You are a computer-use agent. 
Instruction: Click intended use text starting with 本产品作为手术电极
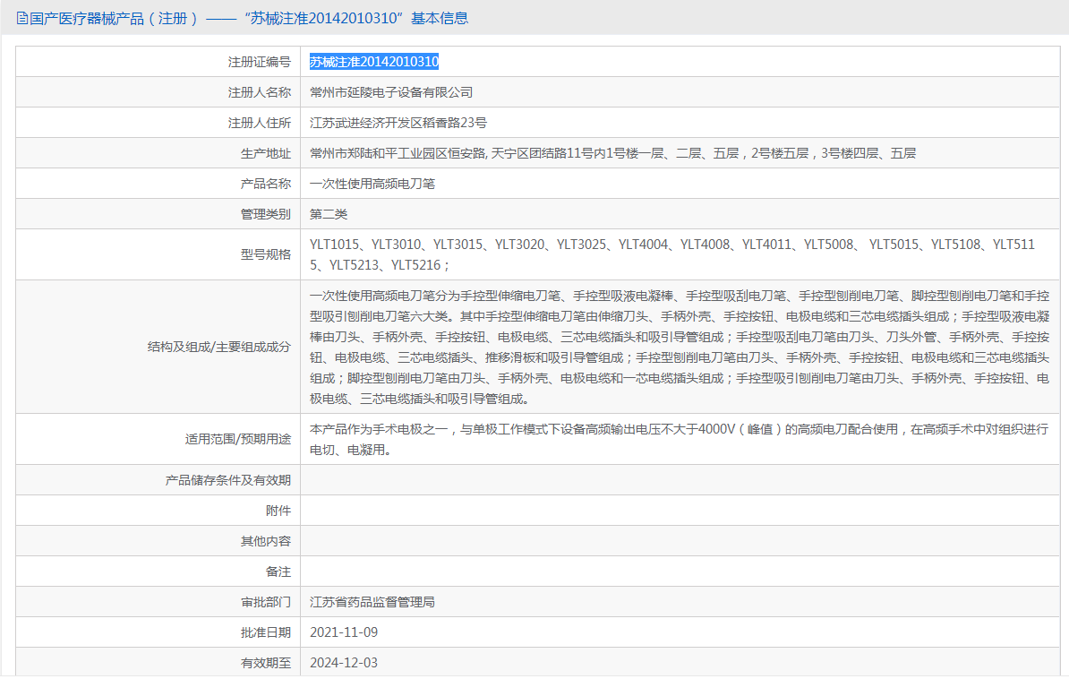[678, 439]
